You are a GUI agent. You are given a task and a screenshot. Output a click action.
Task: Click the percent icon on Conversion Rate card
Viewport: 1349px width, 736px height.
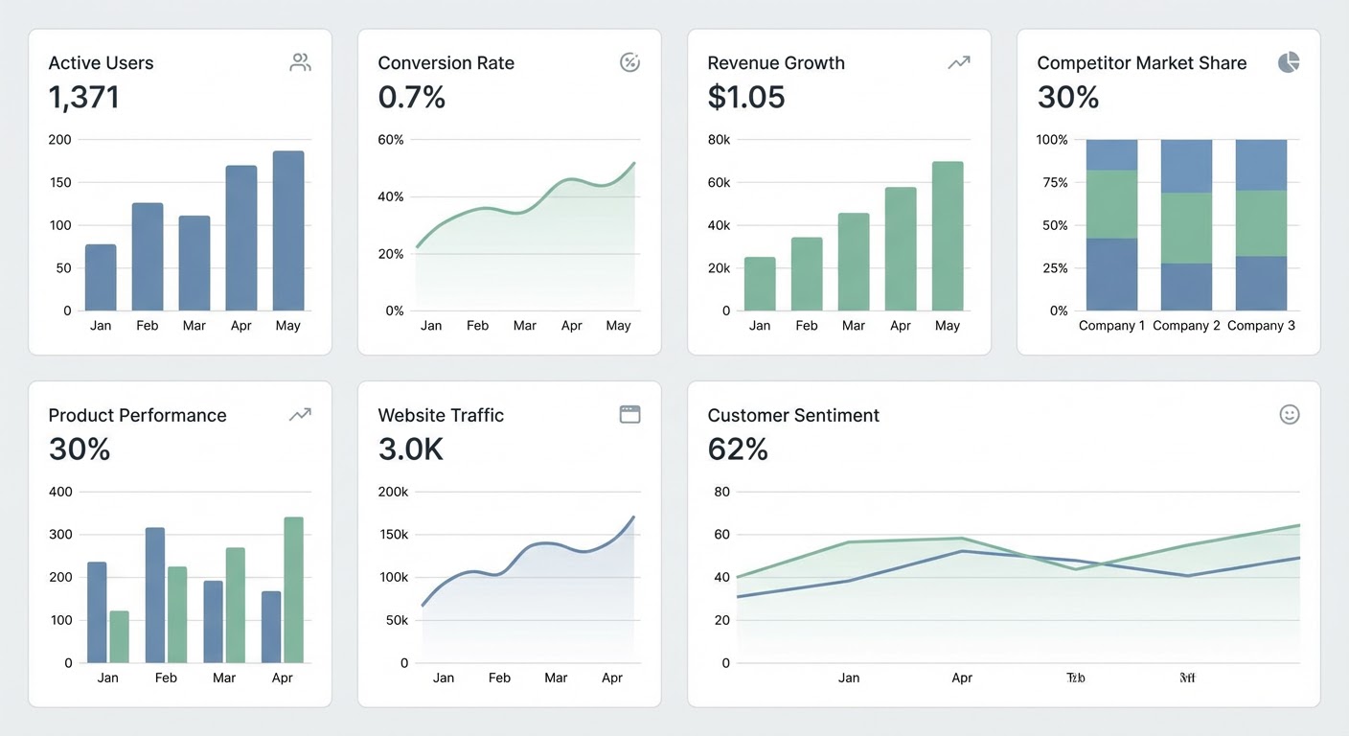coord(629,63)
